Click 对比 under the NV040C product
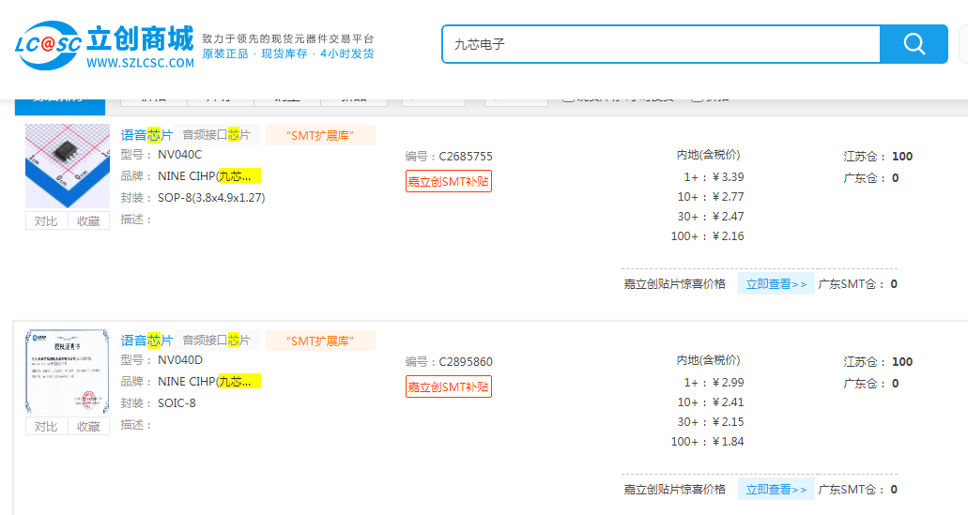Viewport: 968px width, 515px height. pos(46,221)
